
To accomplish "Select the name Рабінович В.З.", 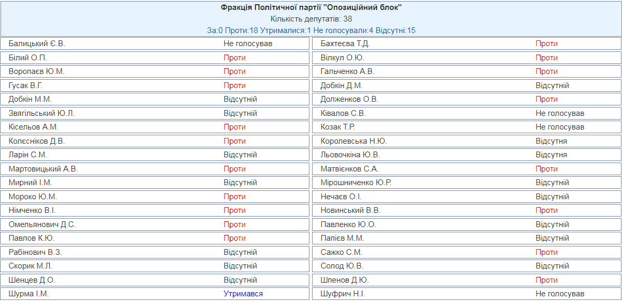I will click(x=35, y=253).
